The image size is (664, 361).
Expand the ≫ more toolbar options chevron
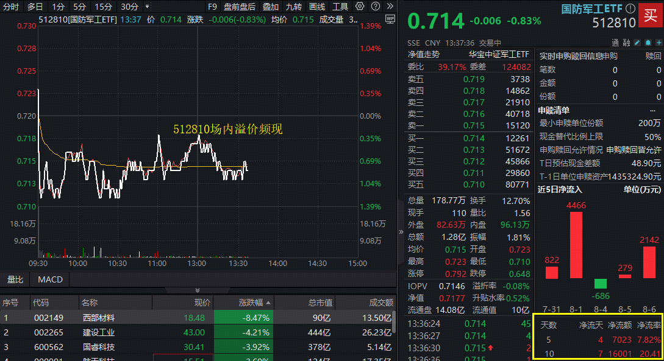[x=389, y=7]
